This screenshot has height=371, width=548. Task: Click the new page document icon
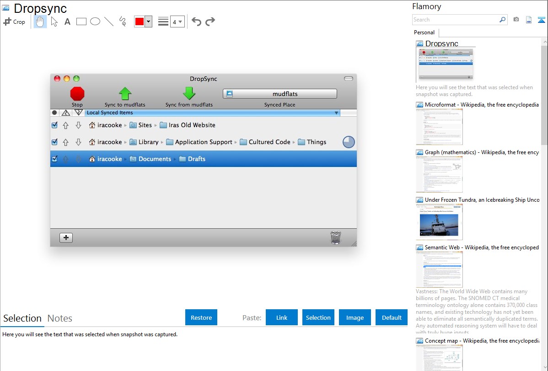pyautogui.click(x=529, y=20)
